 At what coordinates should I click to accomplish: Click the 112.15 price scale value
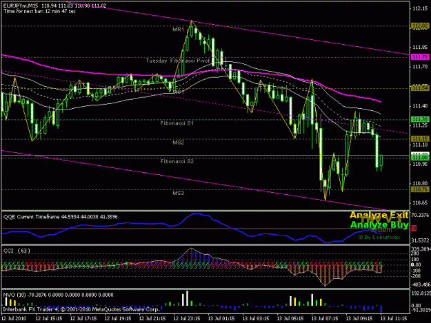pyautogui.click(x=420, y=8)
